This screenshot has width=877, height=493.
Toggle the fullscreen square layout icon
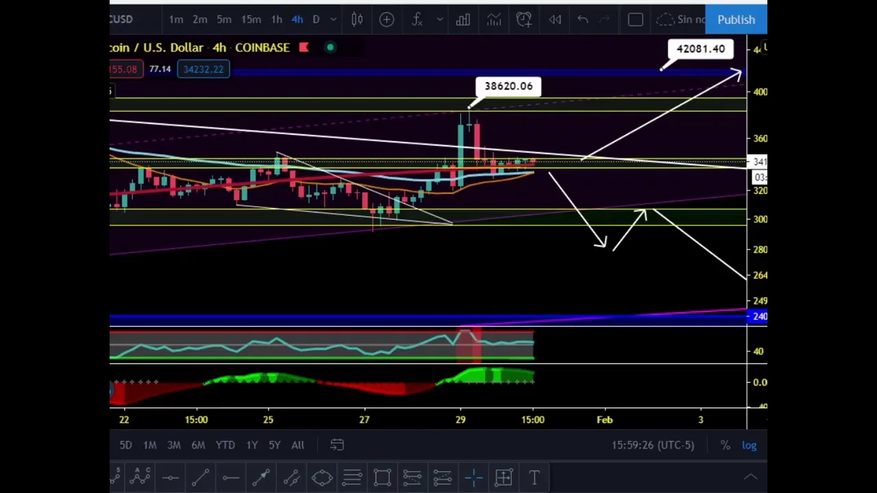coord(635,20)
